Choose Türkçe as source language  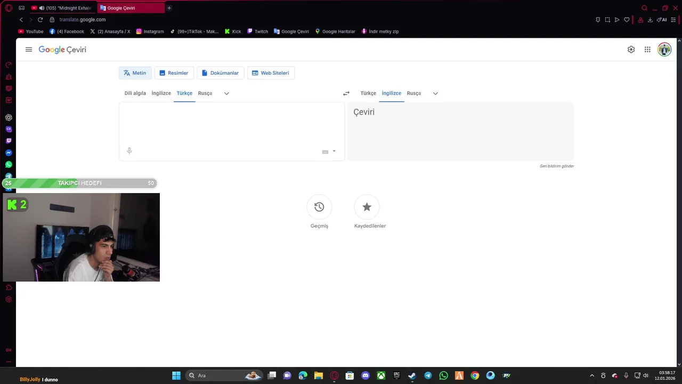[x=184, y=93]
